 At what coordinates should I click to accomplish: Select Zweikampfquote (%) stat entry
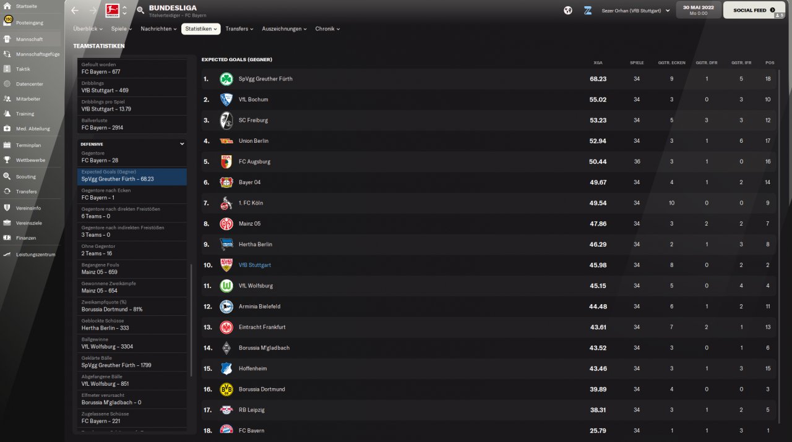coord(132,305)
